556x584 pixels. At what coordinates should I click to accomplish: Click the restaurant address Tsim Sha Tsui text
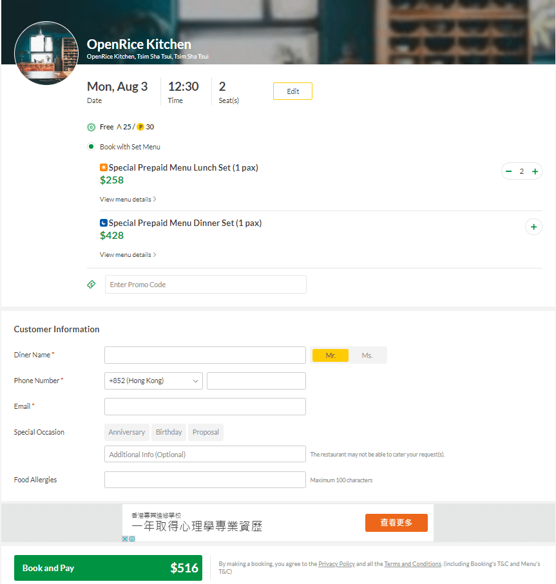148,57
